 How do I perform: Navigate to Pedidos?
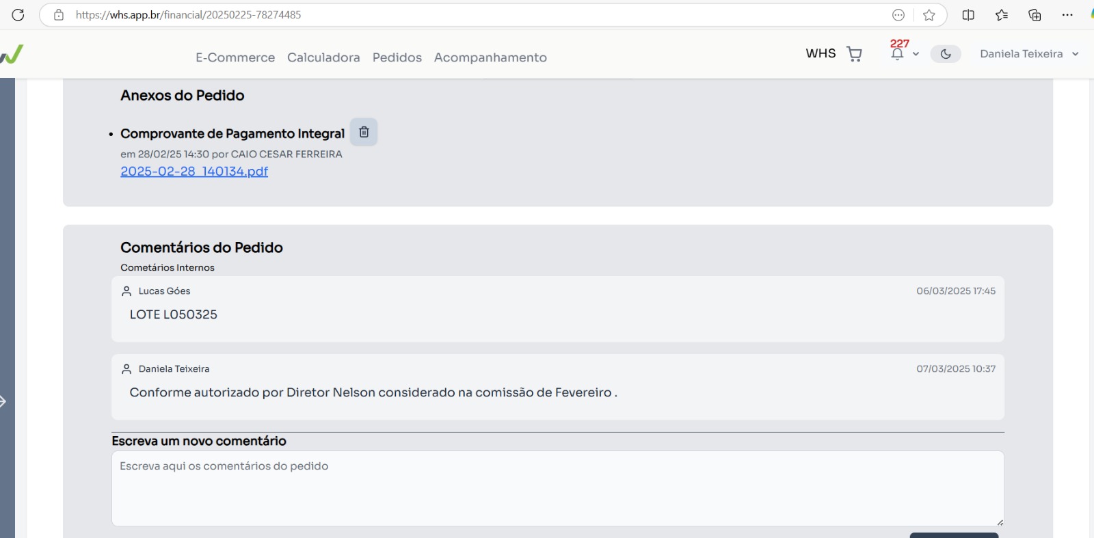397,57
